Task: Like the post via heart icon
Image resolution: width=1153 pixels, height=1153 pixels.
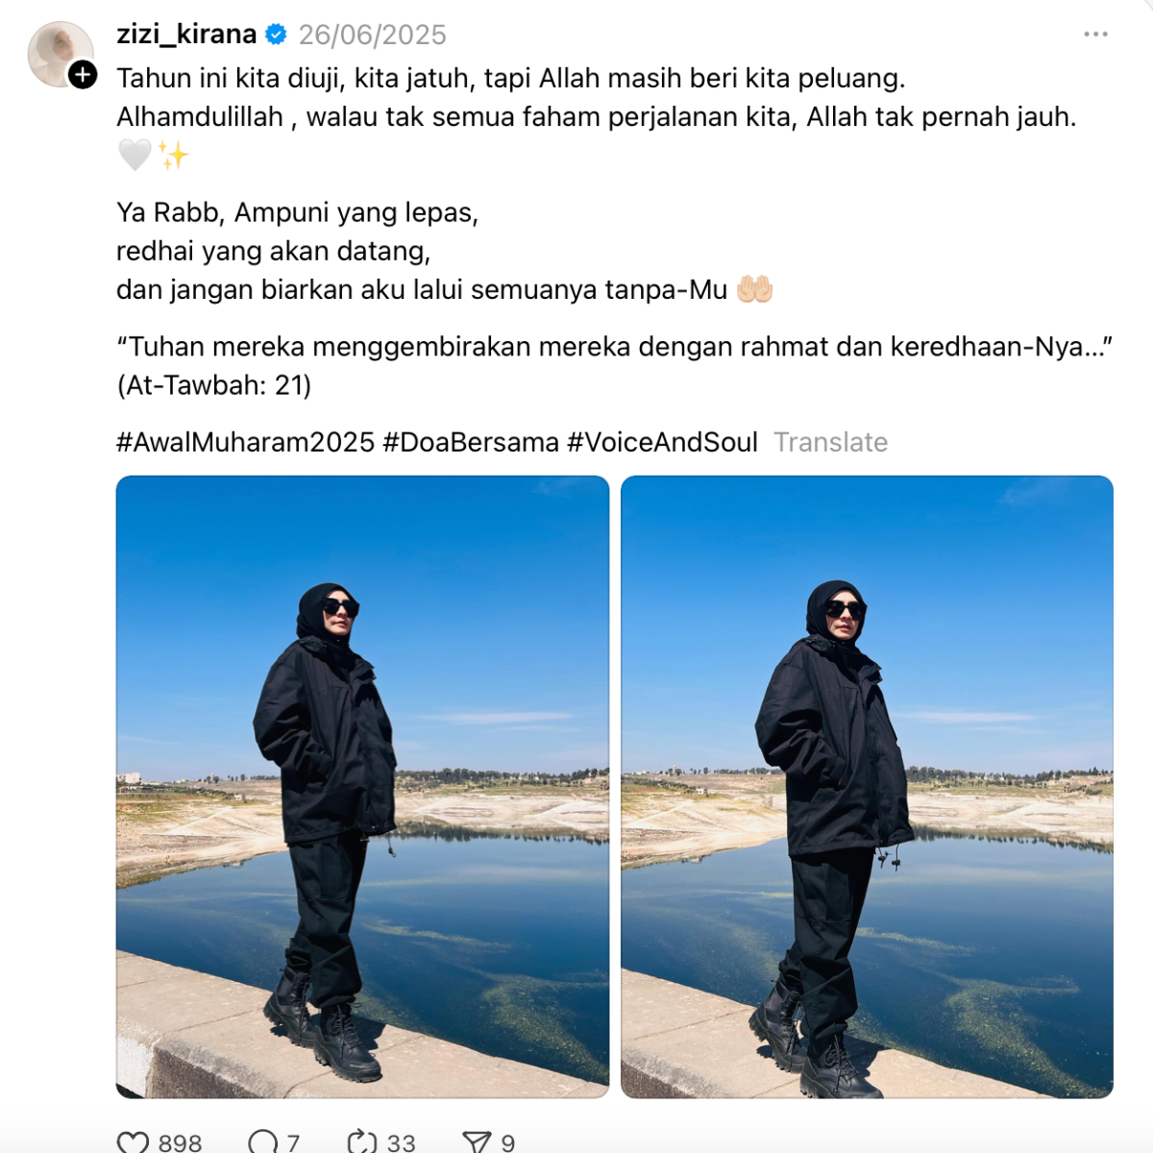Action: point(133,1141)
